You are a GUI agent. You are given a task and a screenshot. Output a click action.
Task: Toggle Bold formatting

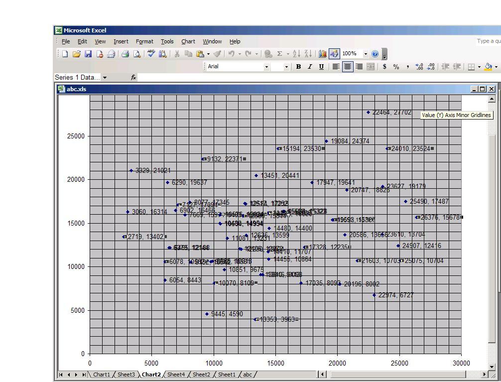point(298,67)
